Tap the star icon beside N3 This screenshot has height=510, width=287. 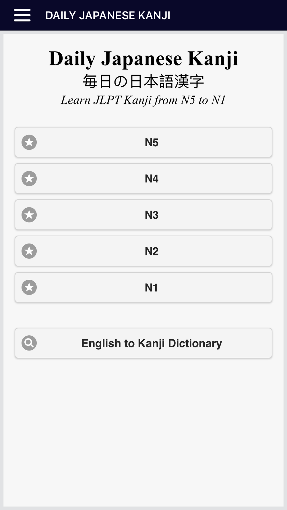pos(29,215)
